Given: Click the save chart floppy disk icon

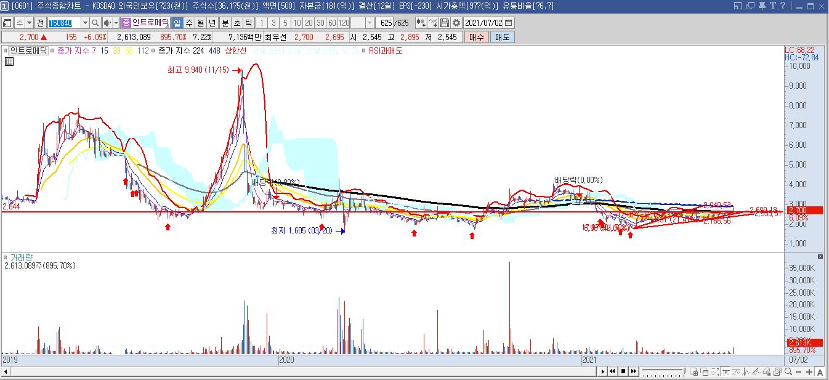Looking at the screenshot, I should pyautogui.click(x=444, y=23).
